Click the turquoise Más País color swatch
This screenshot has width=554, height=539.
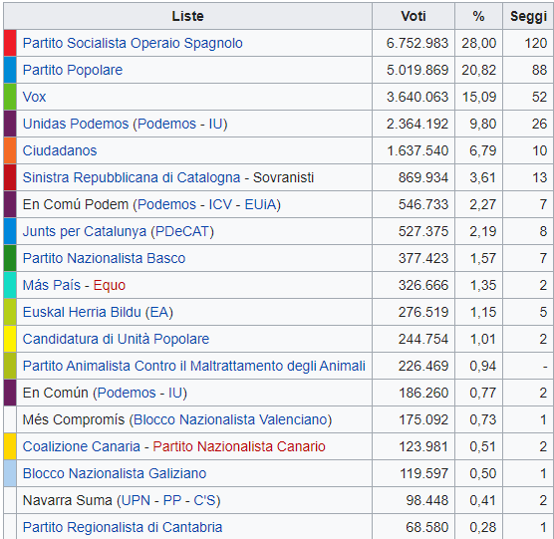(x=10, y=285)
